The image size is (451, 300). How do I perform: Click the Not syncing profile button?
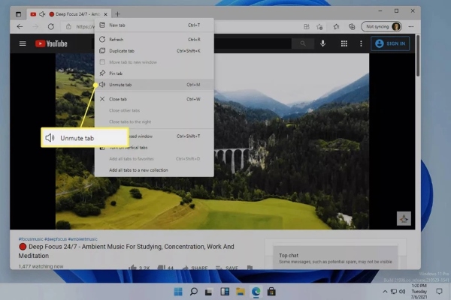click(381, 26)
